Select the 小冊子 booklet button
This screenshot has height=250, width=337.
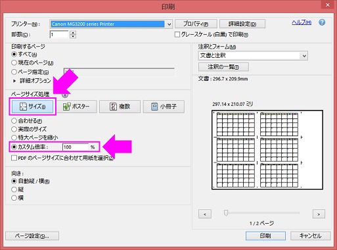(164, 107)
